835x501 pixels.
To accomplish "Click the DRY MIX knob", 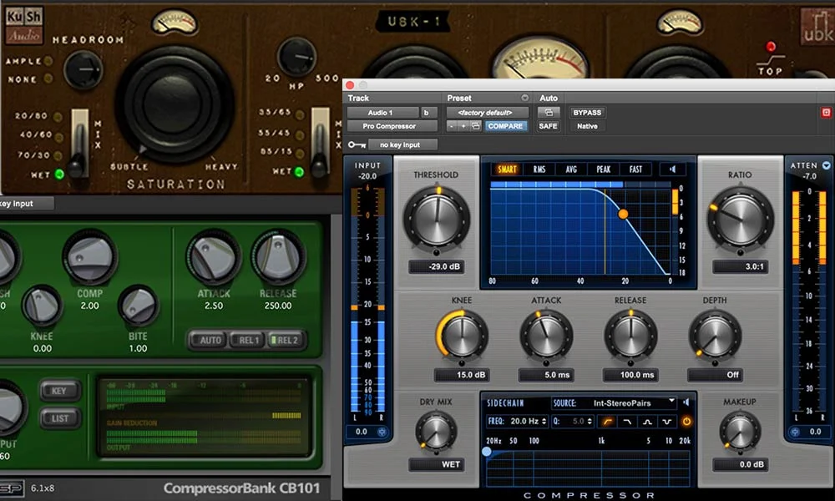I will (x=436, y=432).
